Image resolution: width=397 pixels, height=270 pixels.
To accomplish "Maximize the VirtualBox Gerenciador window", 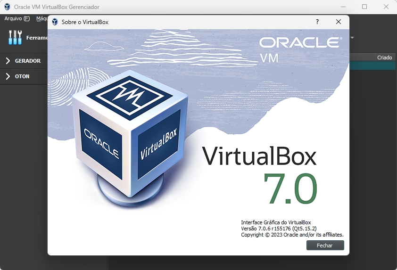I will [x=364, y=7].
